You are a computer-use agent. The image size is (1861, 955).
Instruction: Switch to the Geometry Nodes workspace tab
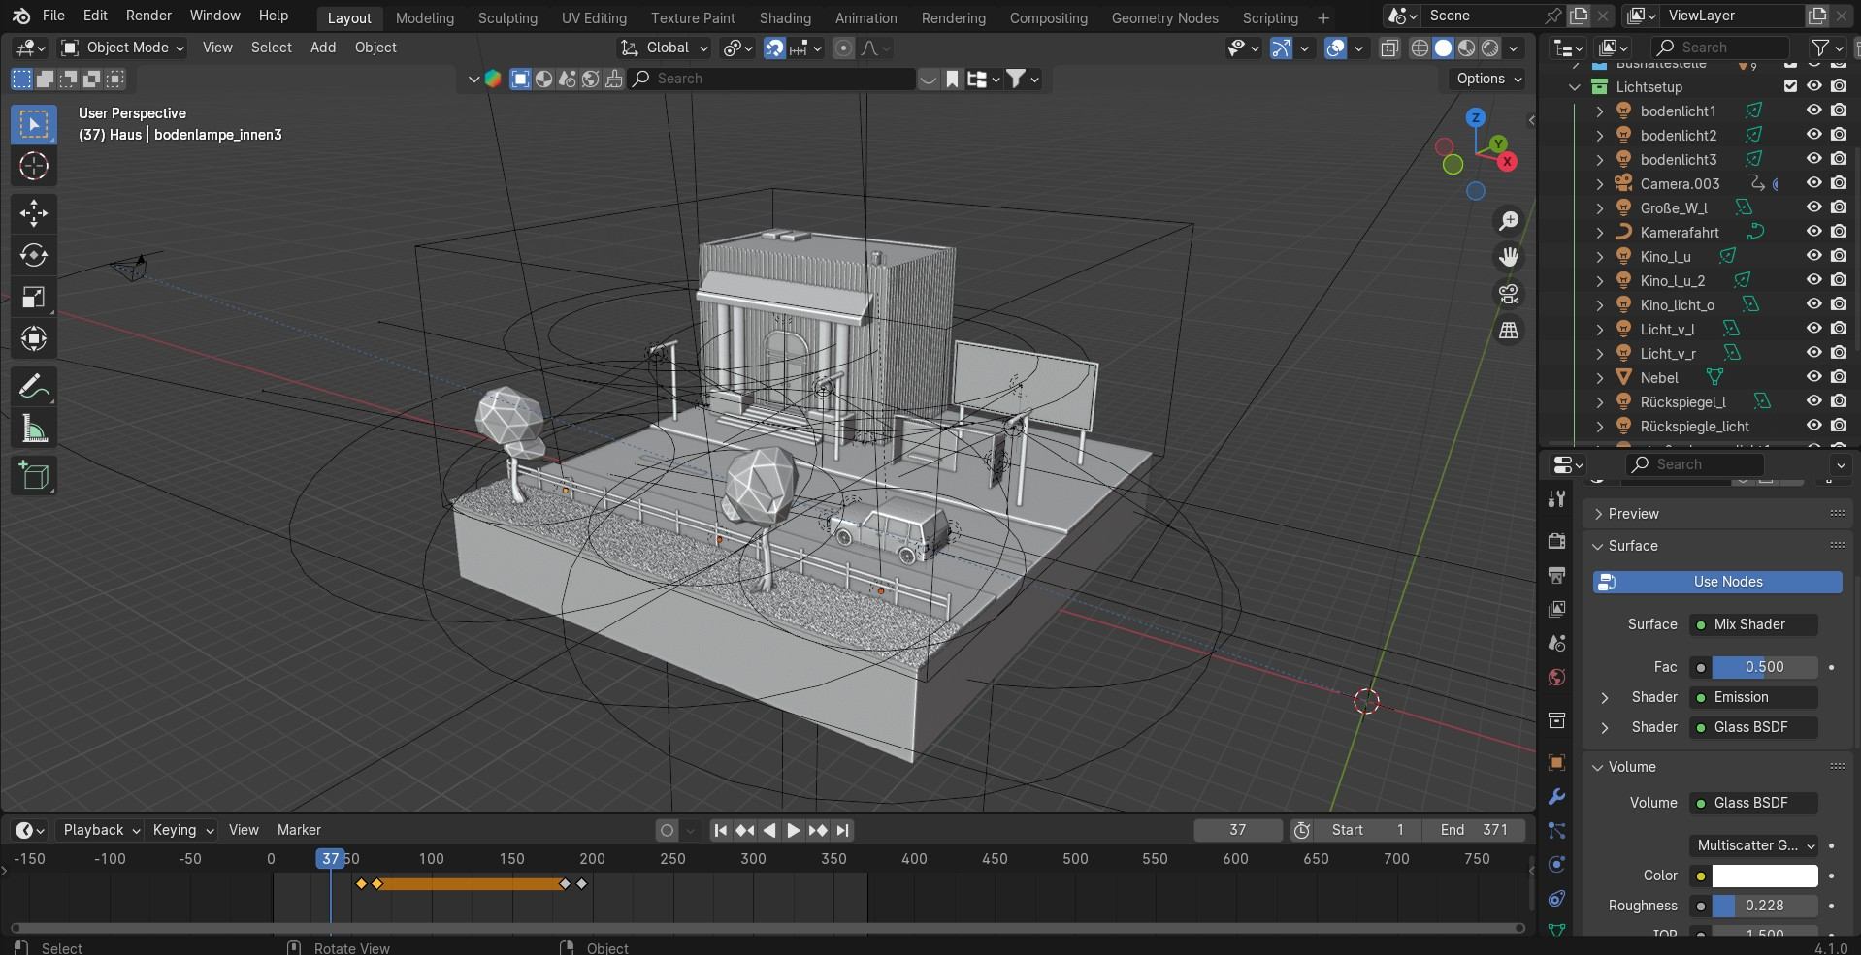pos(1164,17)
